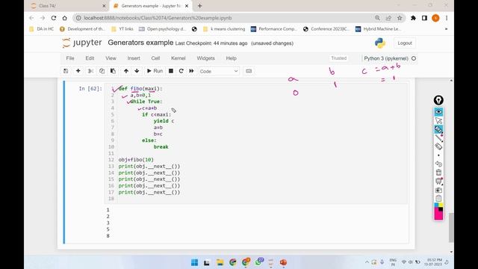478x269 pixels.
Task: Open the Kernel menu
Action: (x=178, y=58)
